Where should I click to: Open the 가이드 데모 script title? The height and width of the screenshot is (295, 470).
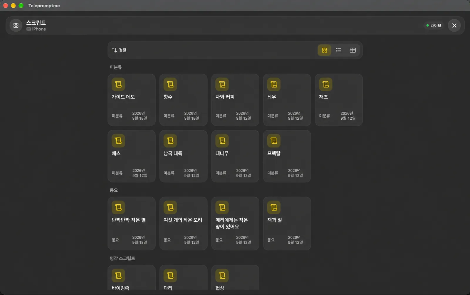click(123, 97)
